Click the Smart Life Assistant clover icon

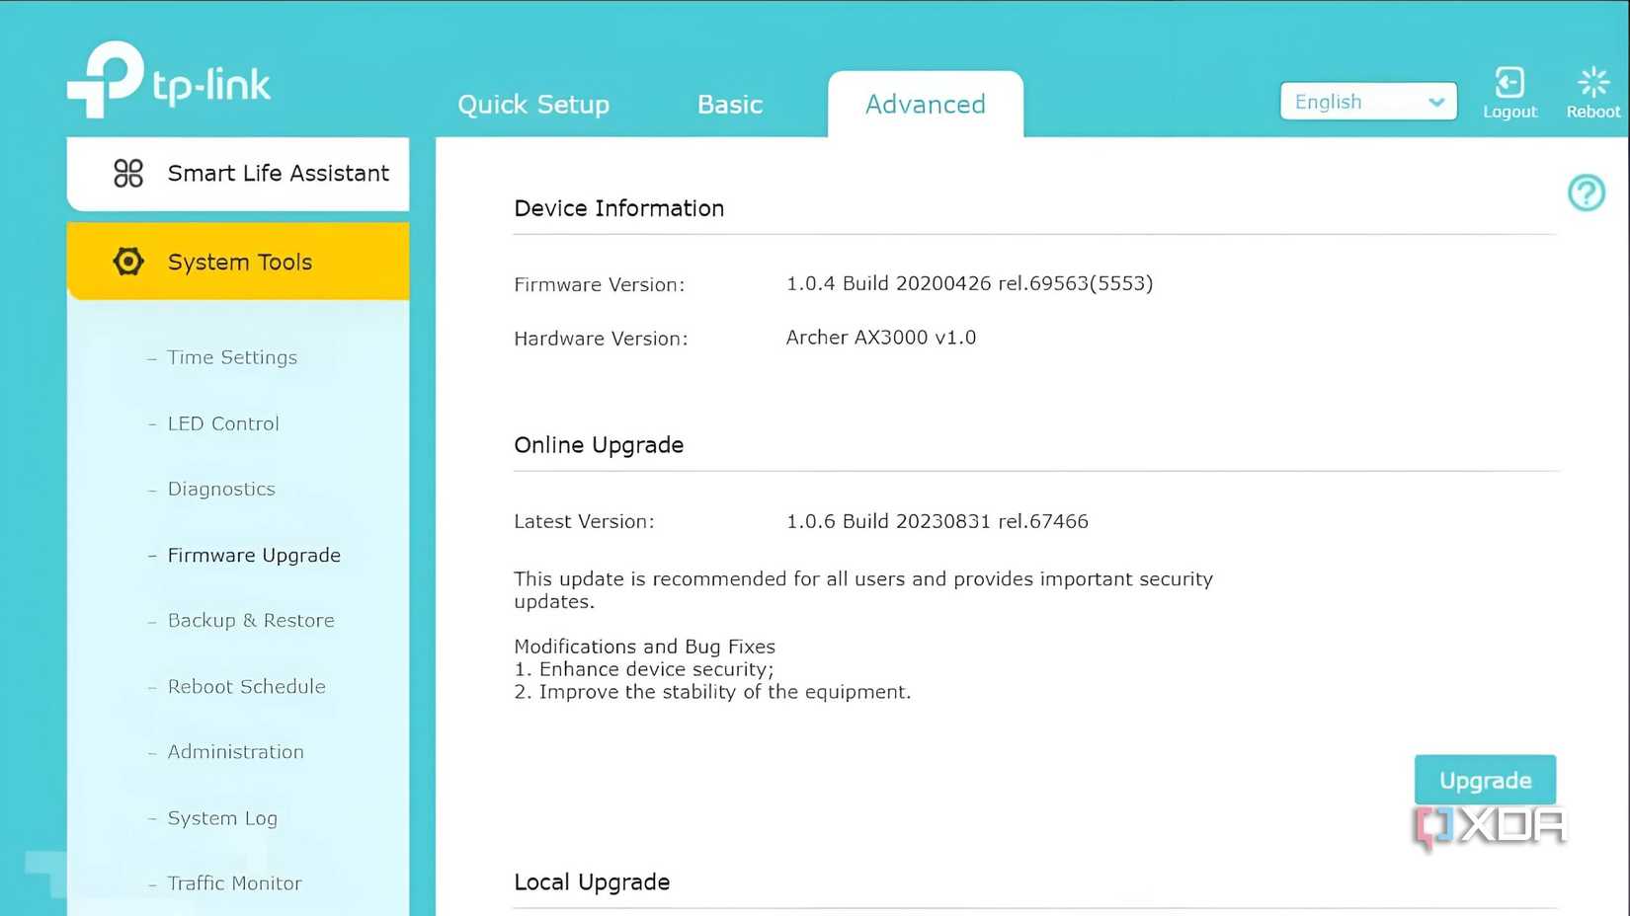coord(128,174)
